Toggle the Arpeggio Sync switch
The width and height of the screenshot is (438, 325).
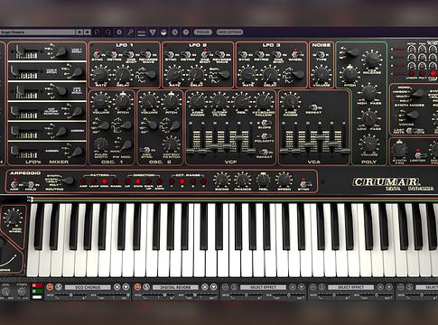coord(304,183)
